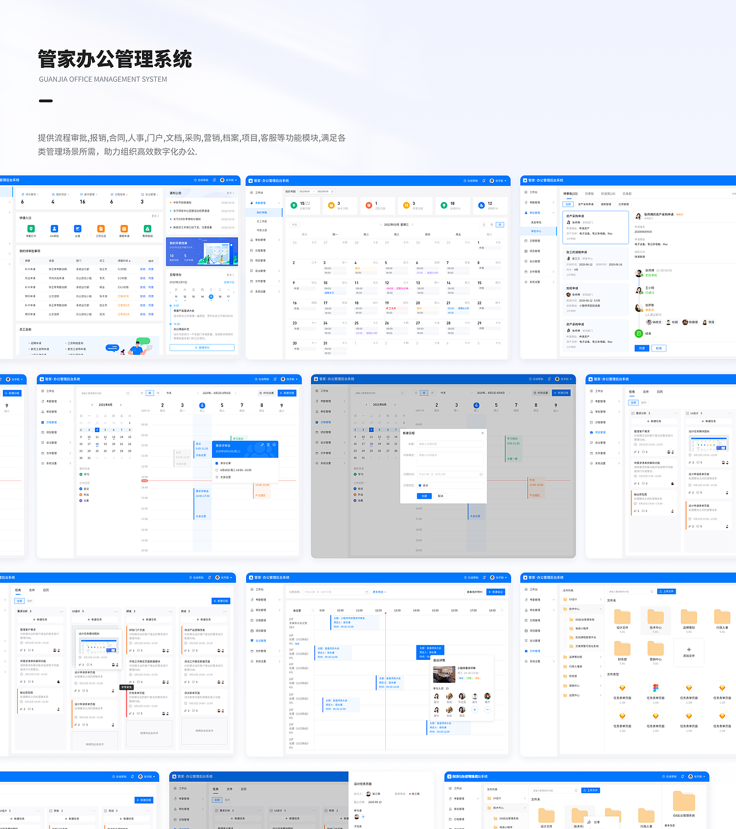Screen dimensions: 736x829
Task: Click orange 缺卡次数 stat icon in attendance window
Action: (331, 205)
